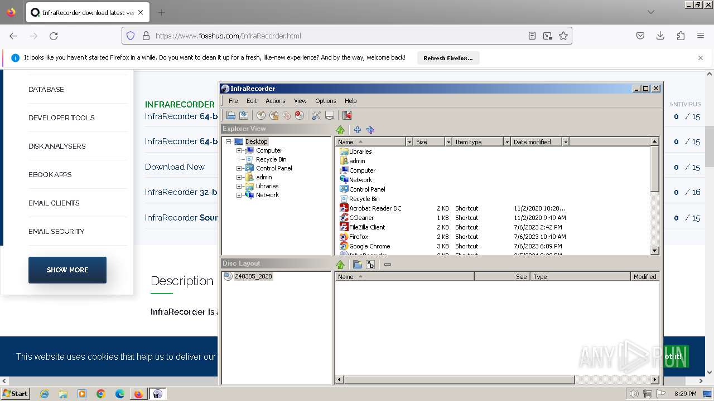
Task: Click the Devices toolbar icon
Action: (x=330, y=115)
